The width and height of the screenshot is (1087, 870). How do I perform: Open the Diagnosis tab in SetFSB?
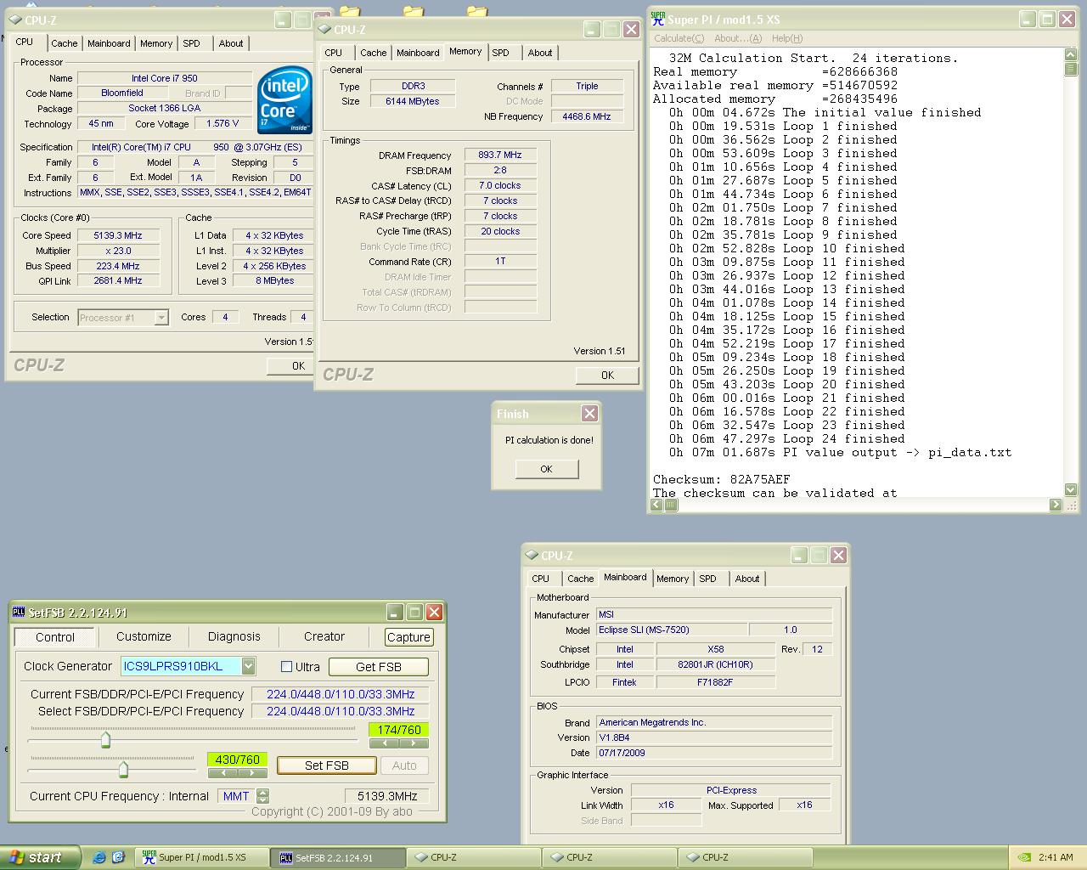[234, 636]
